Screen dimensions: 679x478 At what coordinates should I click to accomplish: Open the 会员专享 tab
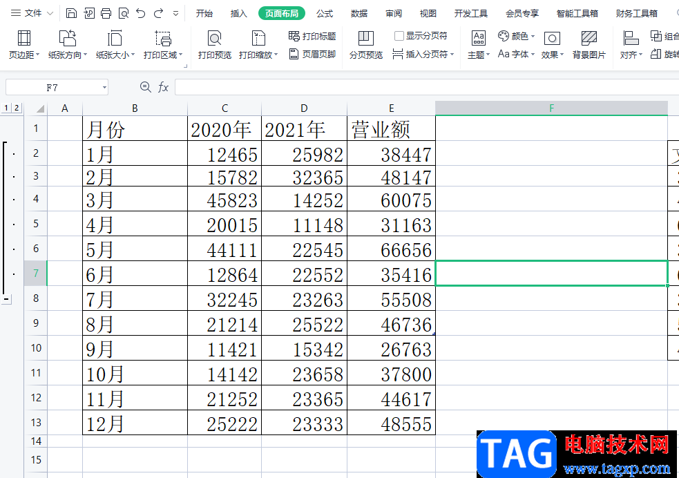[x=522, y=13]
